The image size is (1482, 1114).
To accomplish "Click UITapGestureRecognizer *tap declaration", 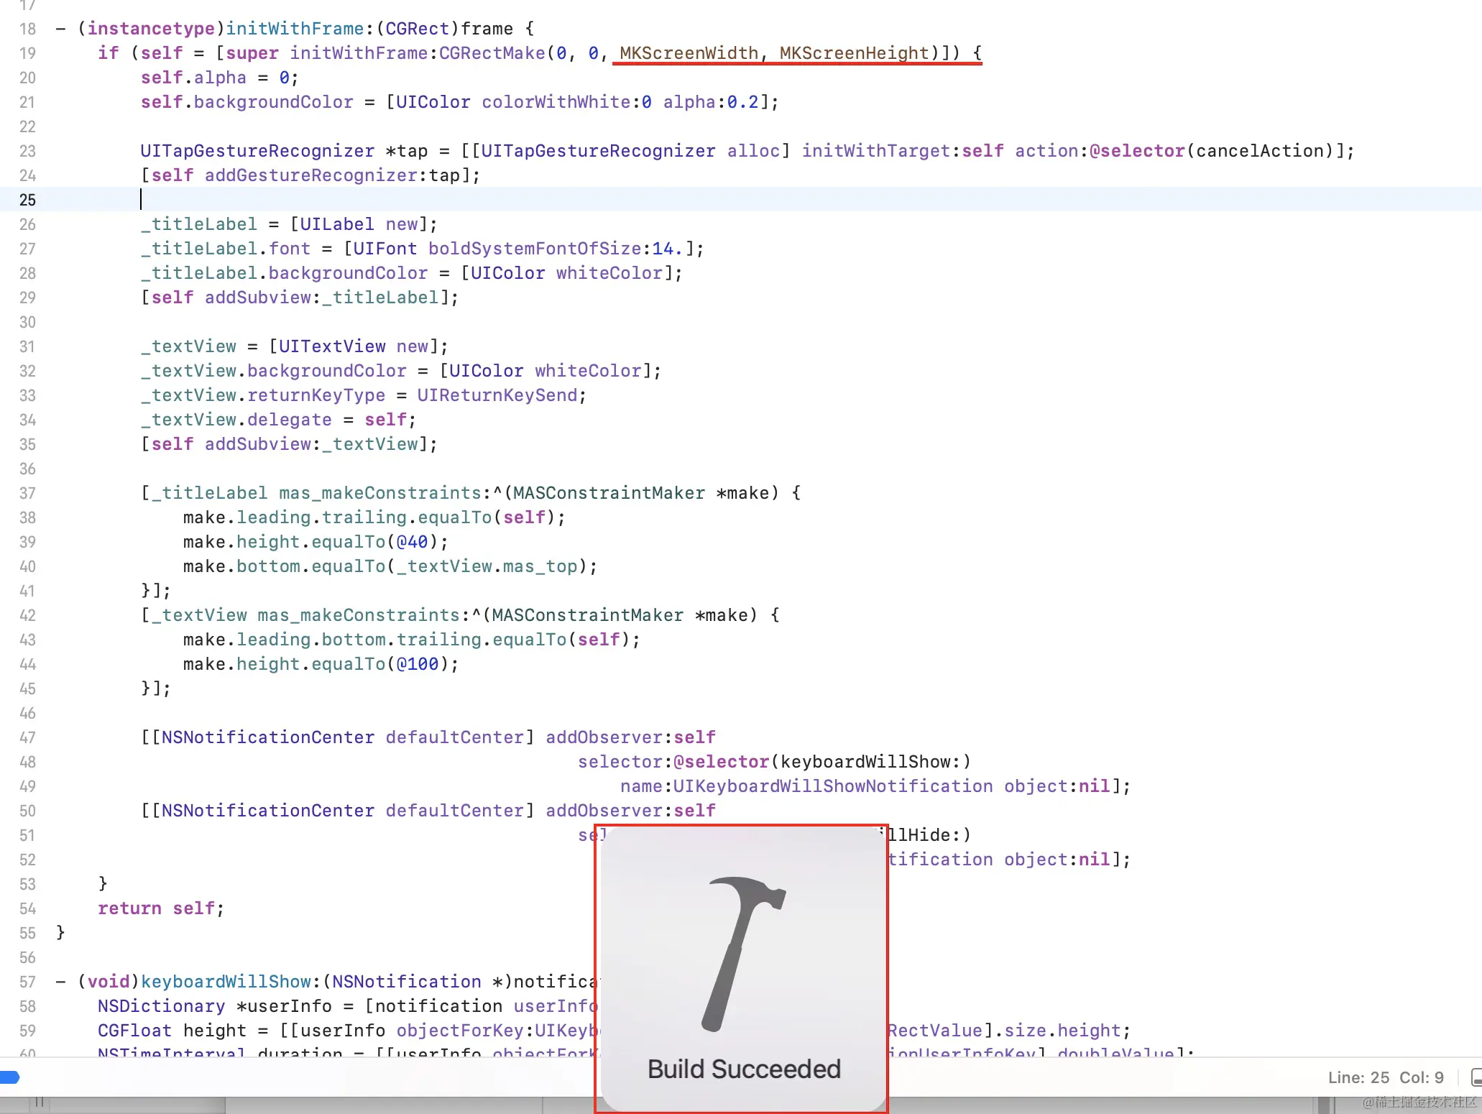I will pos(284,151).
